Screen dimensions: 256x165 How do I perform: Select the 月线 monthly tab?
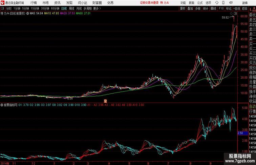(x=79, y=8)
